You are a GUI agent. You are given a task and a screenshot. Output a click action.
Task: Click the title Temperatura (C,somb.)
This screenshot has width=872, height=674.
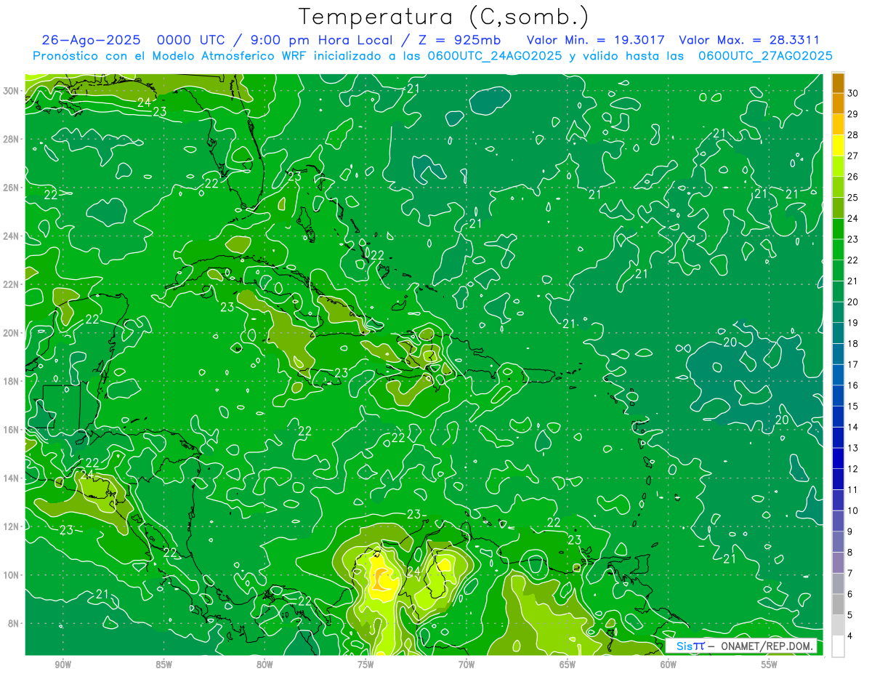443,17
